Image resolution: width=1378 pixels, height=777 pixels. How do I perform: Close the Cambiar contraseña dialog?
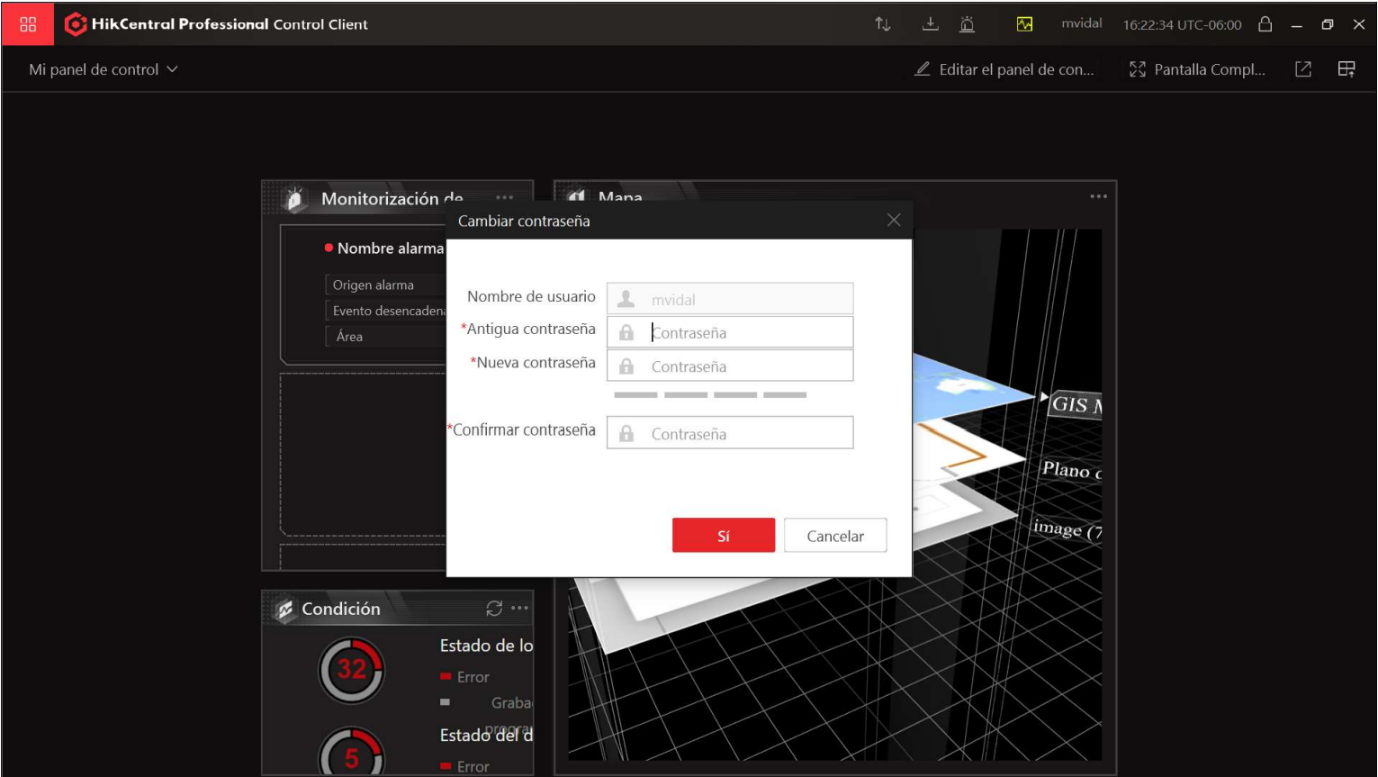tap(894, 221)
